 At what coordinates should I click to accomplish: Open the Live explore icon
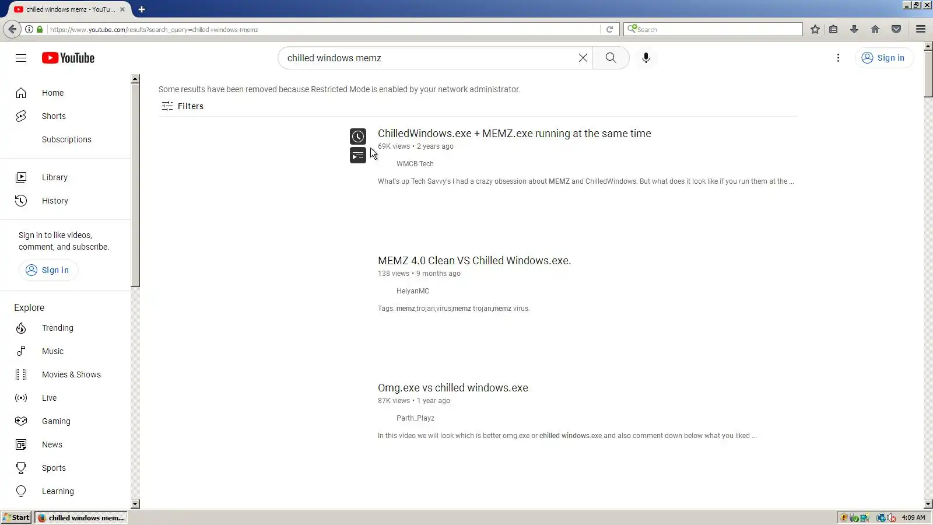pos(21,398)
